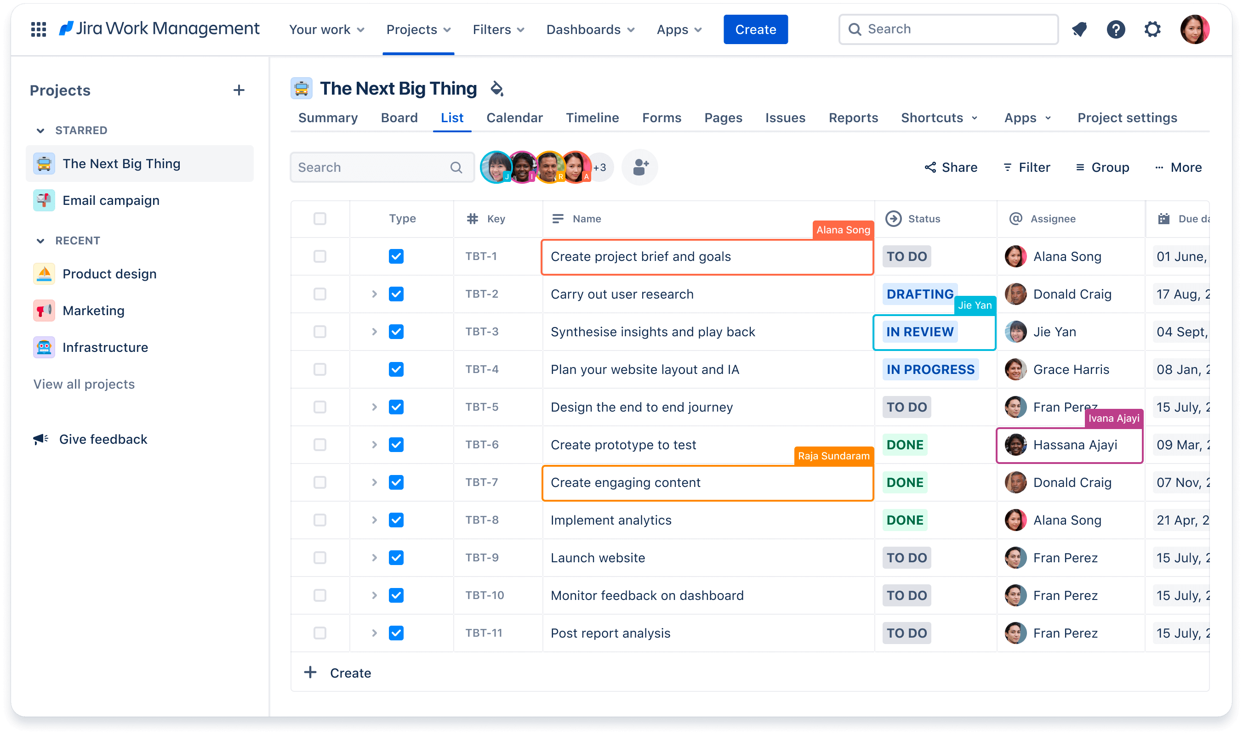Toggle the select-all checkbox in header
The image size is (1243, 735).
(x=319, y=219)
